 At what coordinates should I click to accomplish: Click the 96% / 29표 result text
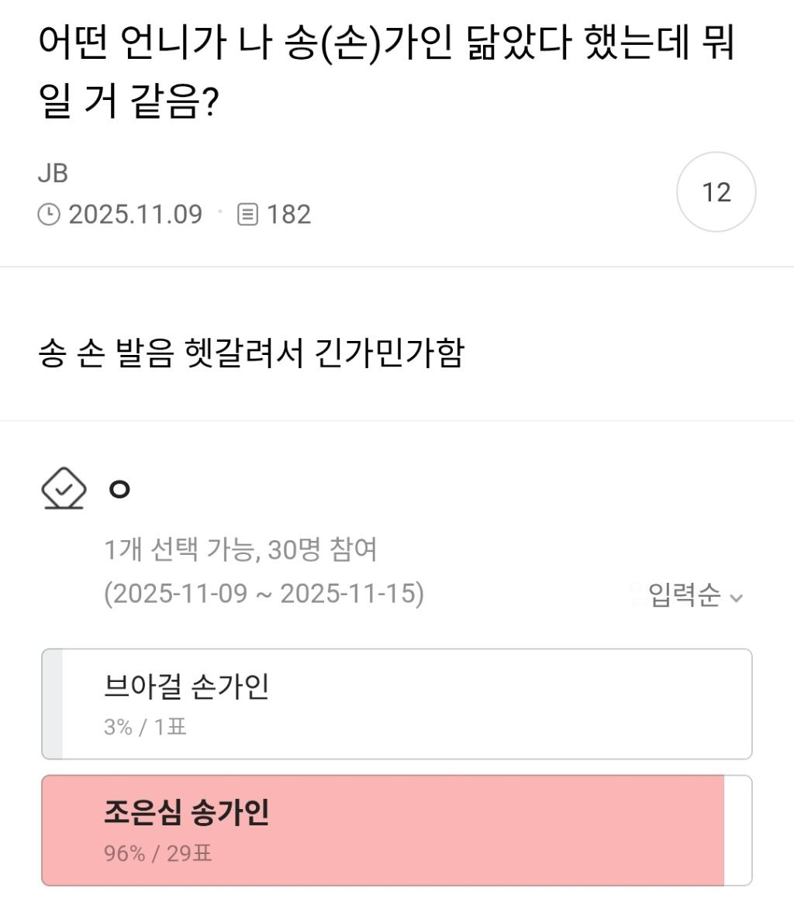(157, 854)
